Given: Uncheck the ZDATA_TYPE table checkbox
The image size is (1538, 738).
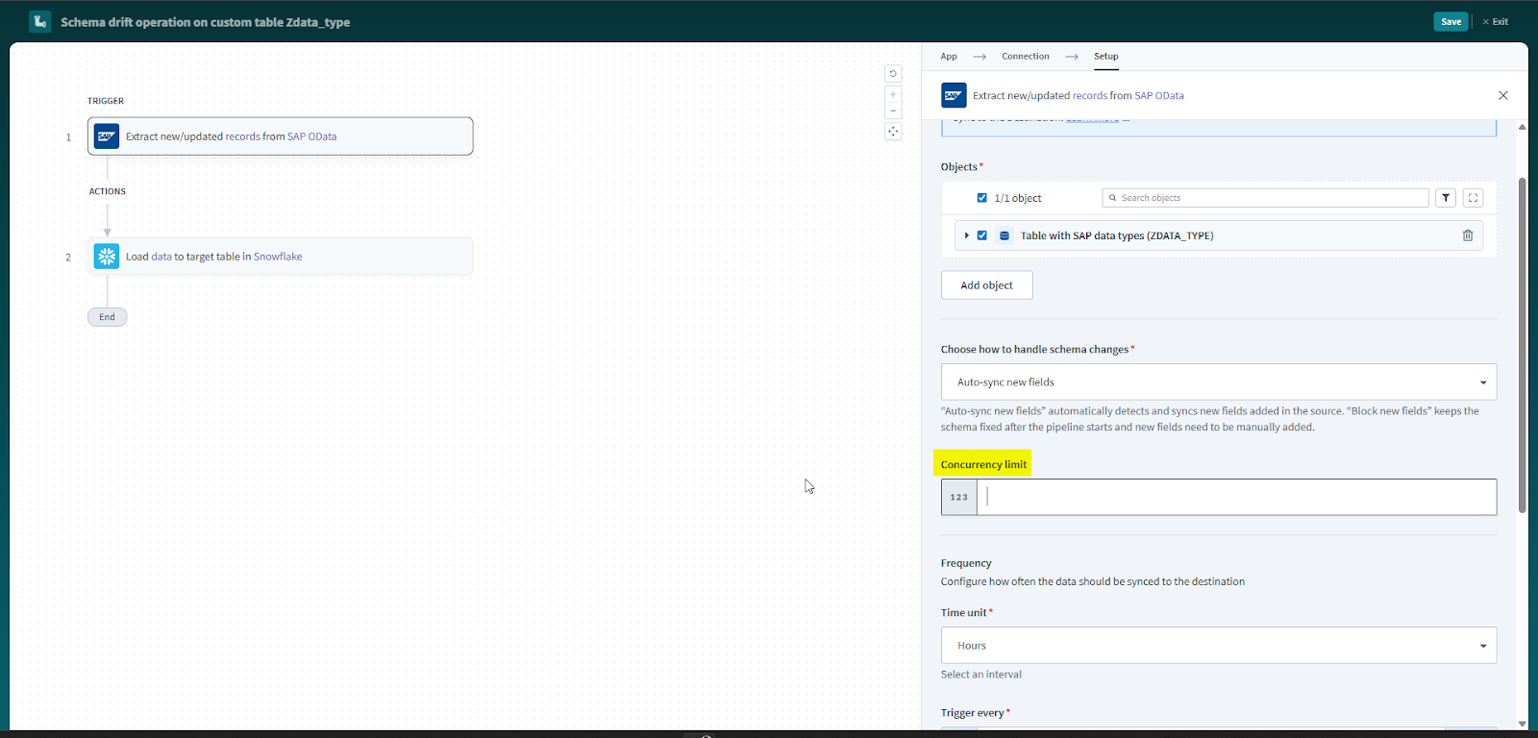Looking at the screenshot, I should pyautogui.click(x=981, y=235).
